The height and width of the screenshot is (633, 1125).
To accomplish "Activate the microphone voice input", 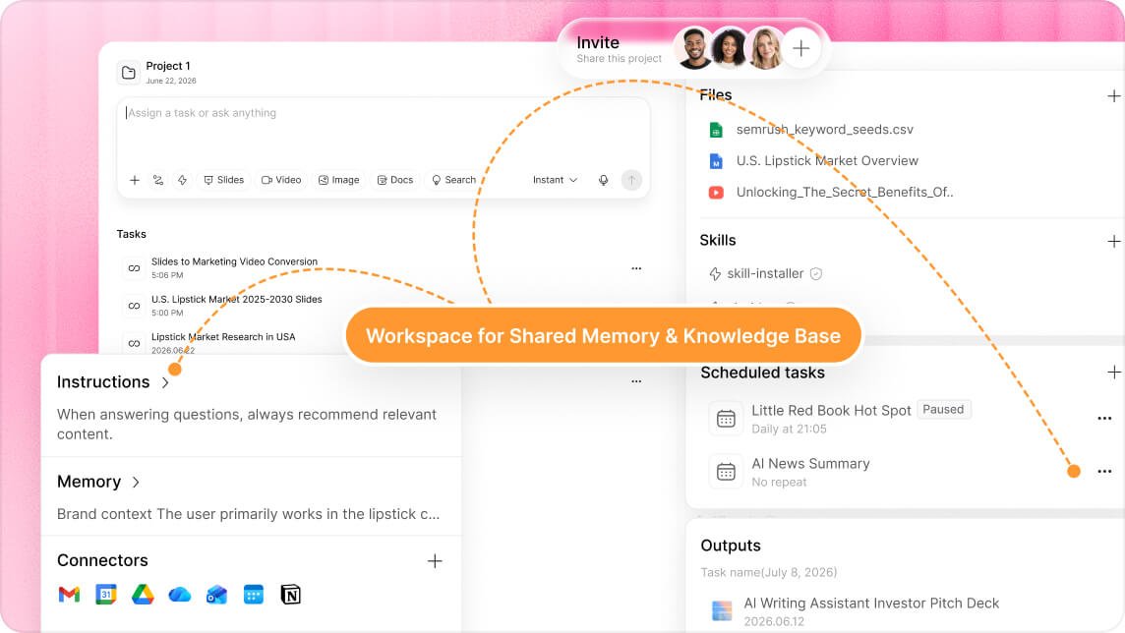I will [604, 180].
